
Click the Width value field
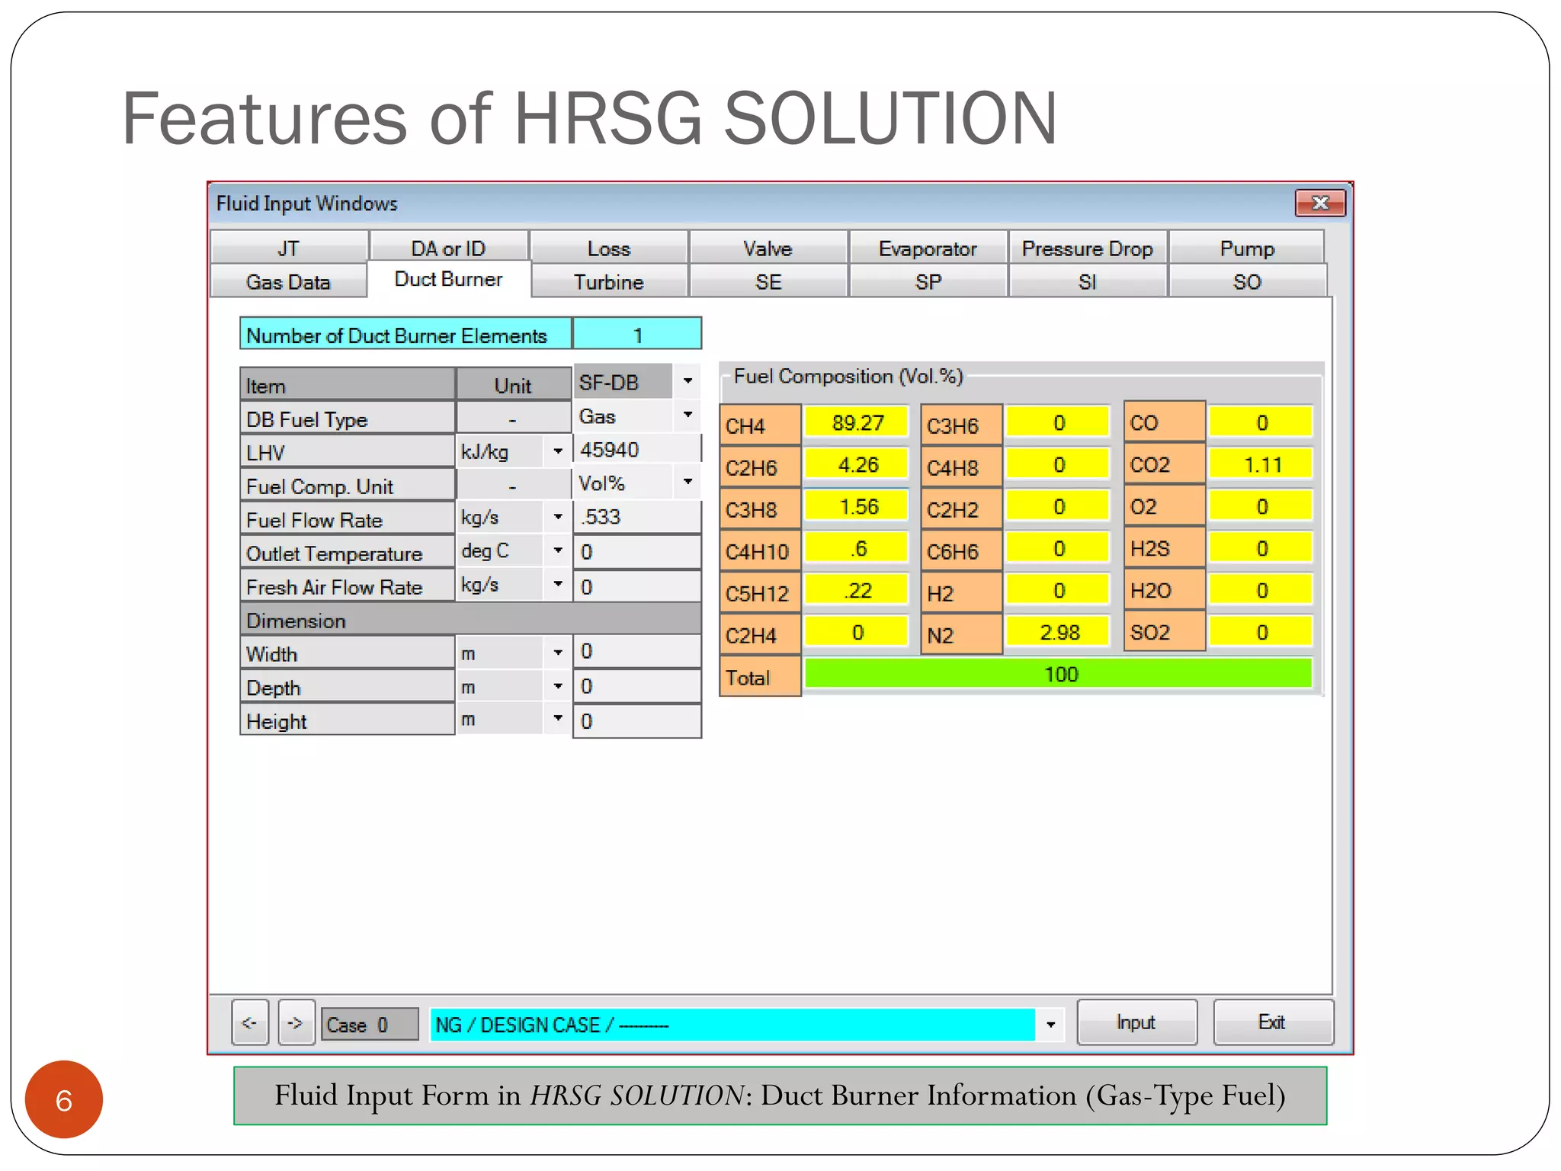[637, 652]
